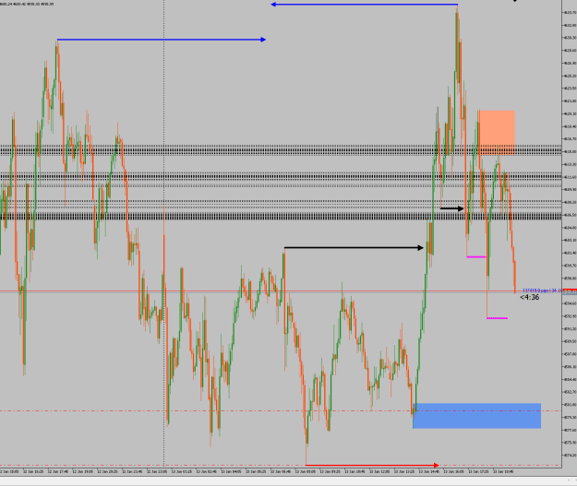Click the <4:36 candle countdown label

(530, 297)
